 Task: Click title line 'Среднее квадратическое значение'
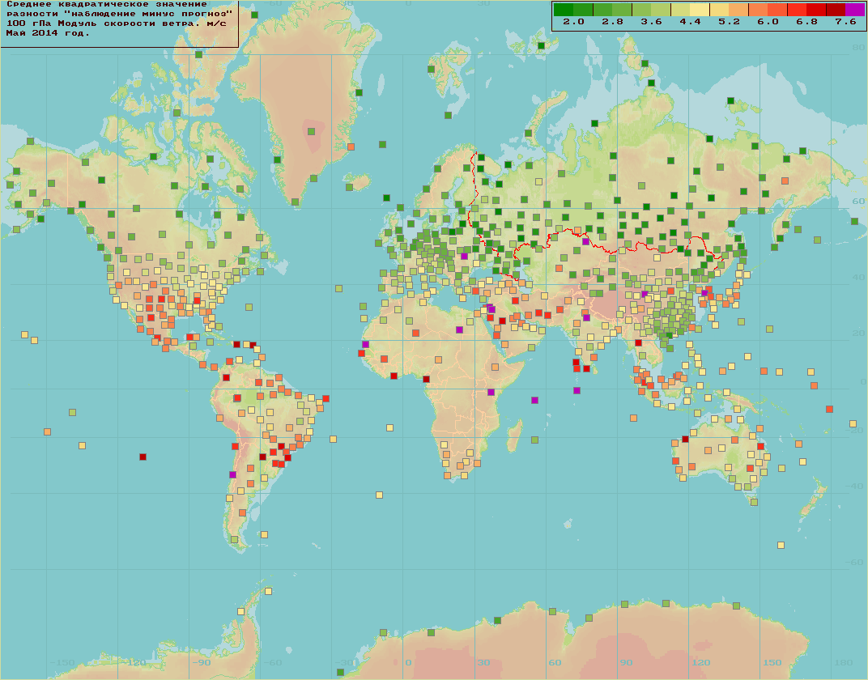[x=107, y=4]
